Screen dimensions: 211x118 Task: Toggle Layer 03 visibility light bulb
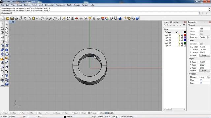coord(179,40)
